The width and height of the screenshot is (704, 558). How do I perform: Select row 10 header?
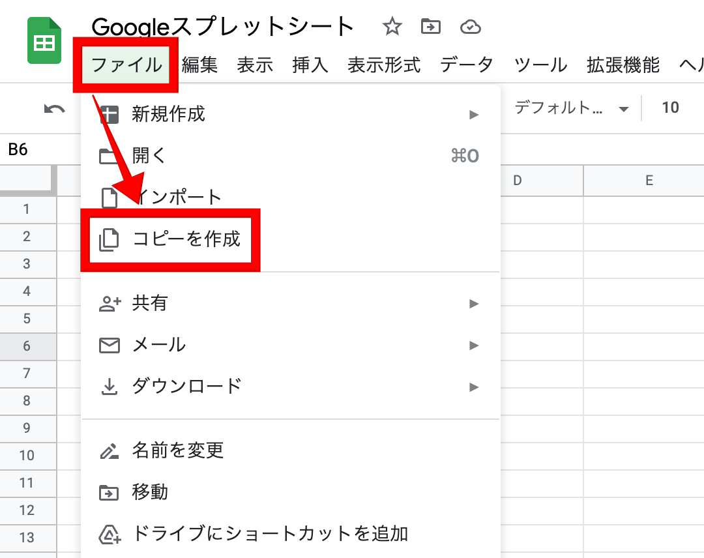click(x=28, y=456)
